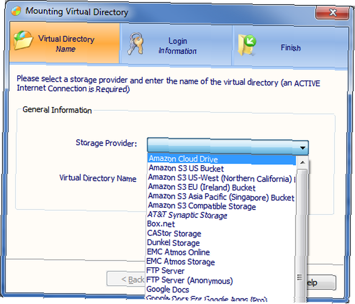Open the Virtual Directory Name tab
This screenshot has height=304, width=355.
[x=64, y=43]
